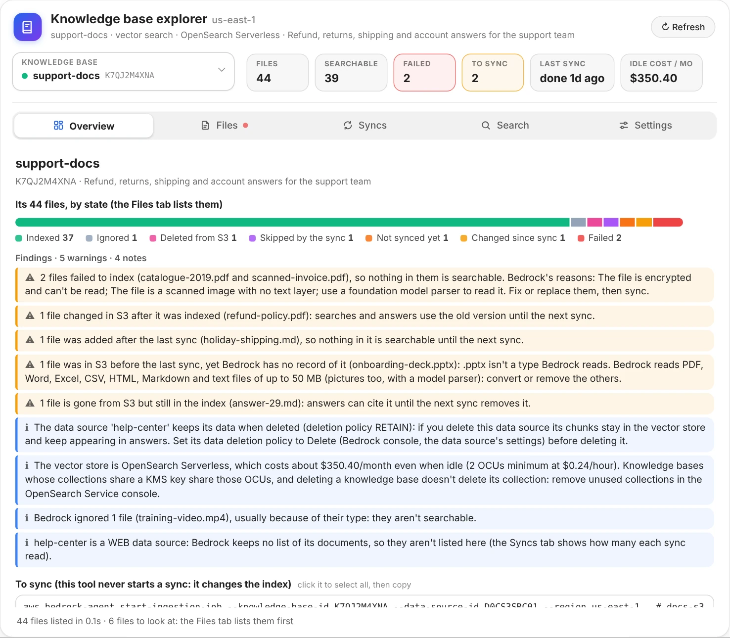The width and height of the screenshot is (730, 638).
Task: Click warning icon on the refund-policy.pdf finding
Action: (x=30, y=316)
